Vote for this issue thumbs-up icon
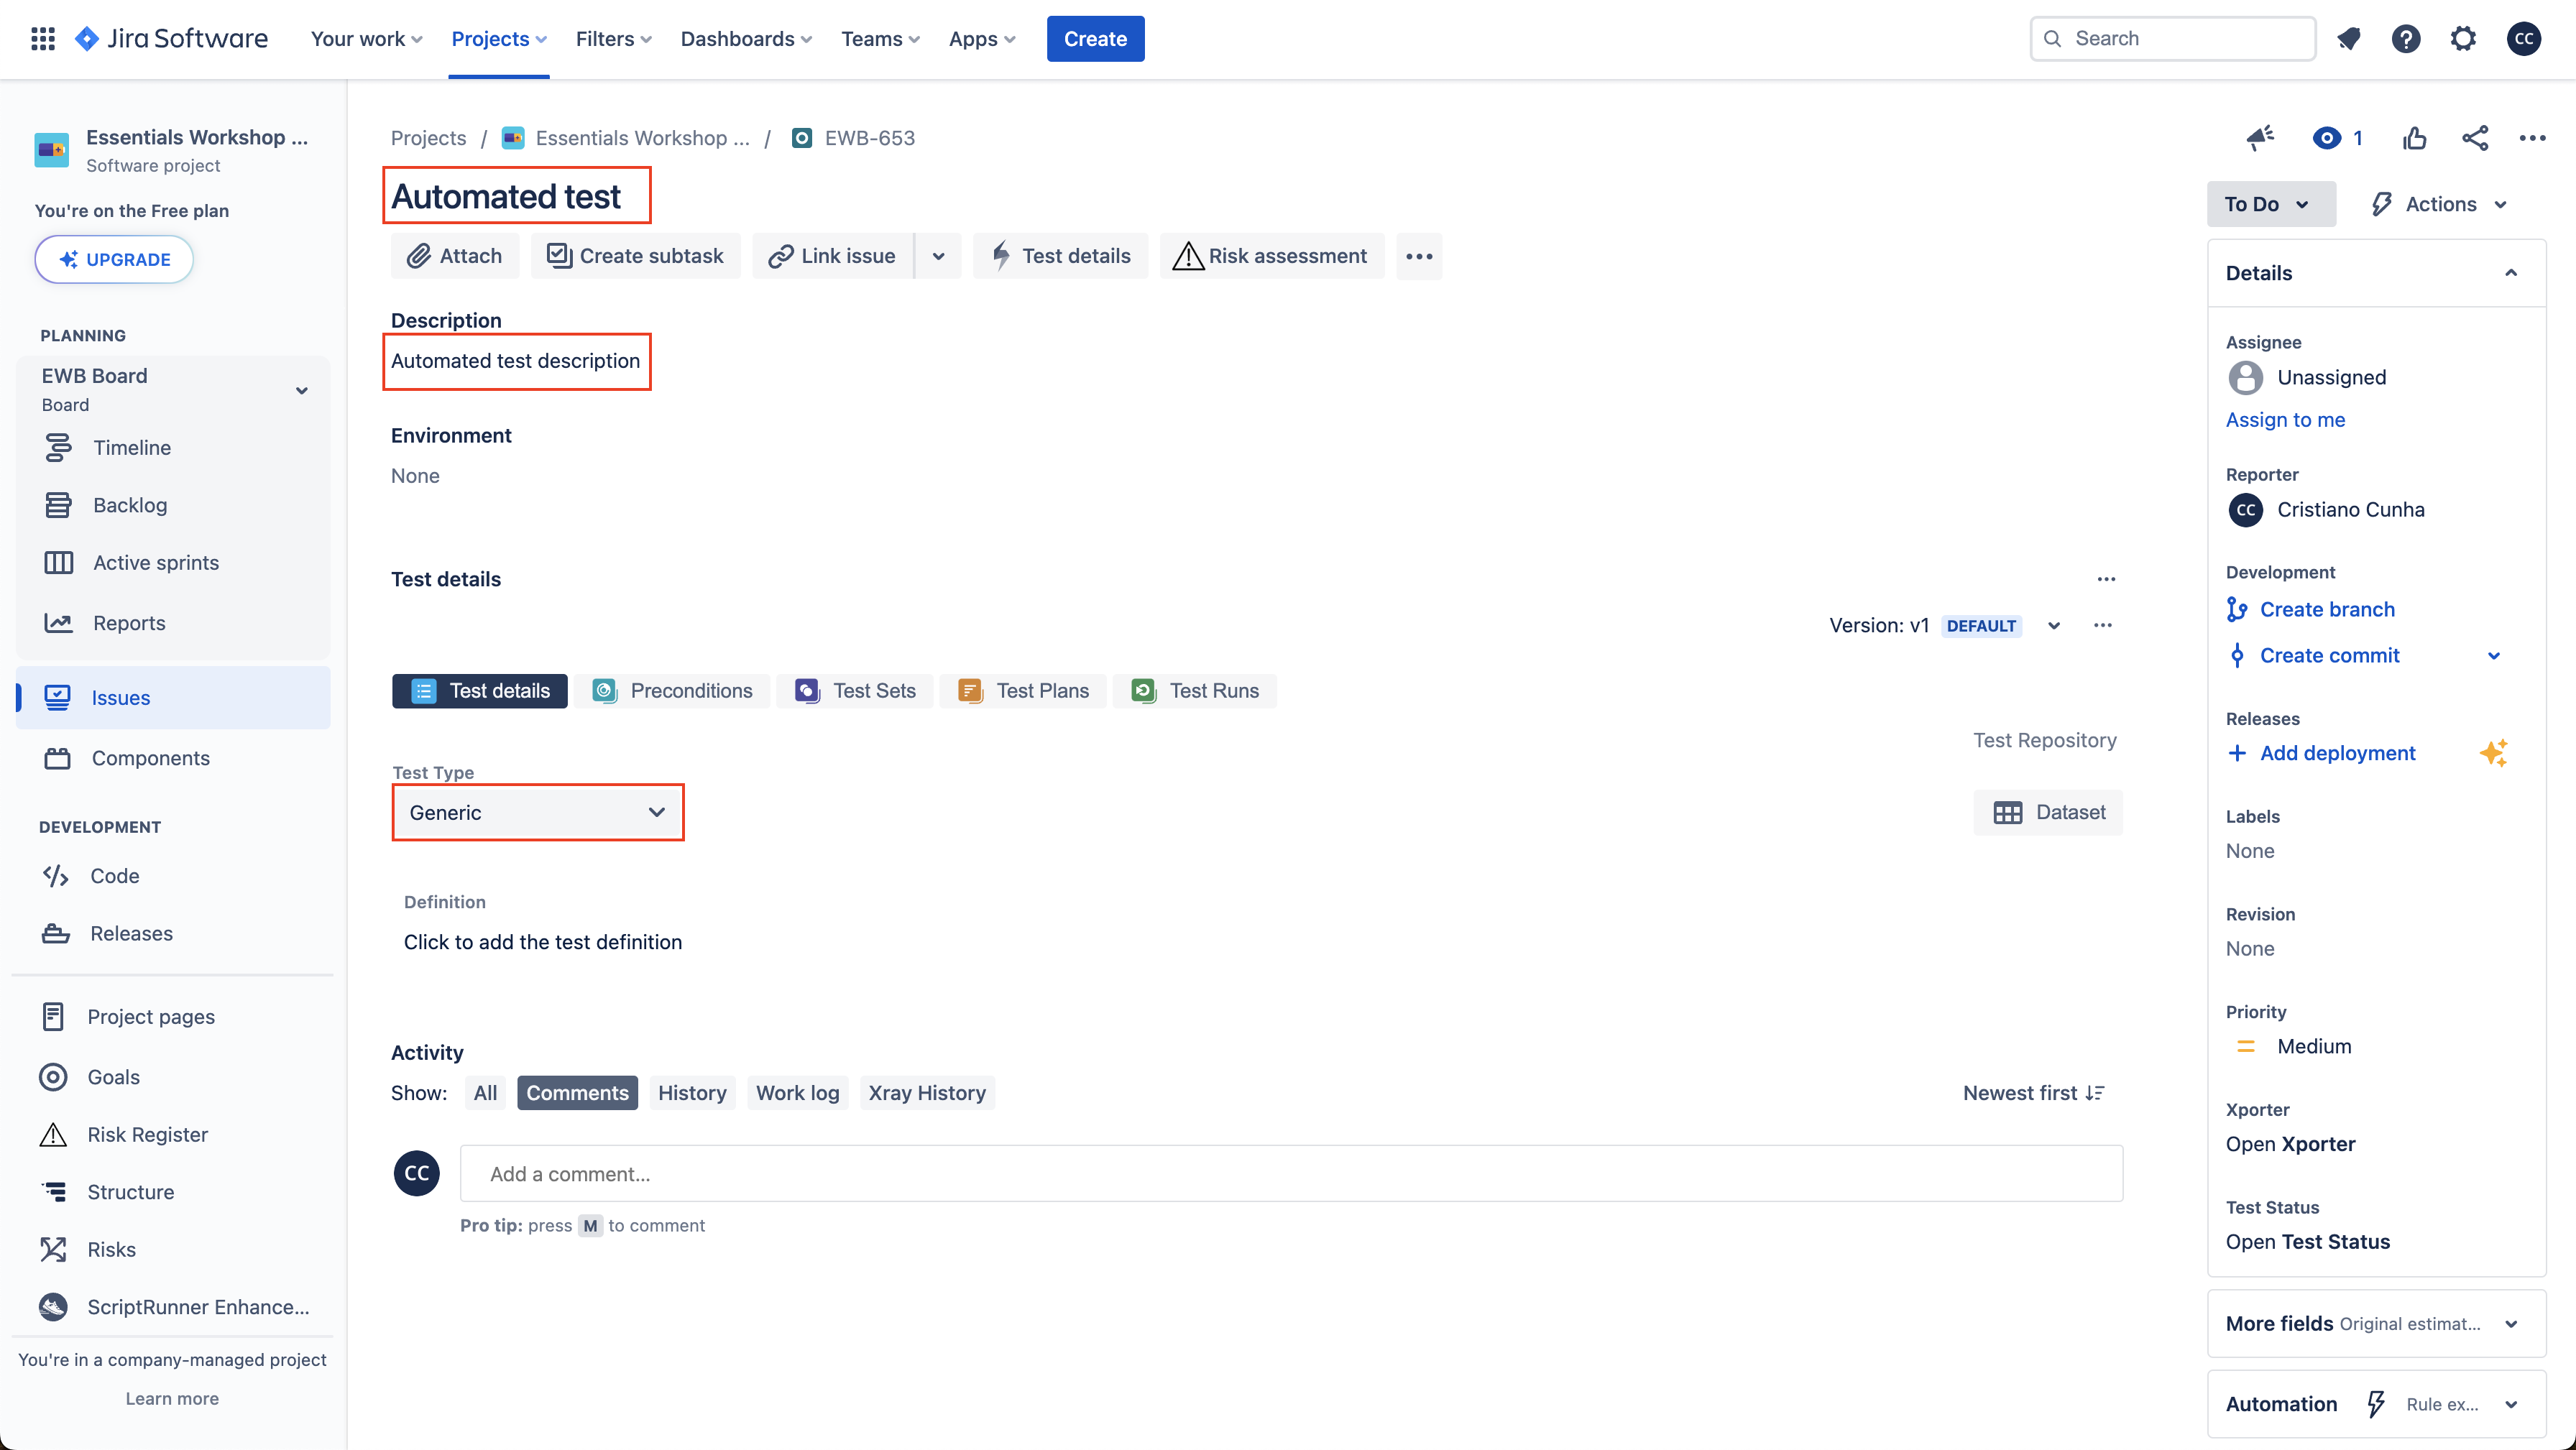This screenshot has height=1450, width=2576. coord(2414,138)
